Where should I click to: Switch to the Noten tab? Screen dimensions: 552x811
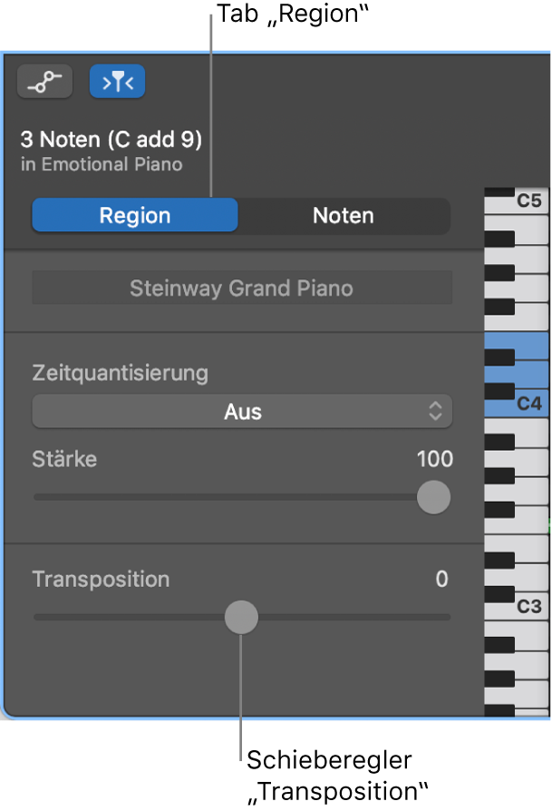click(343, 215)
